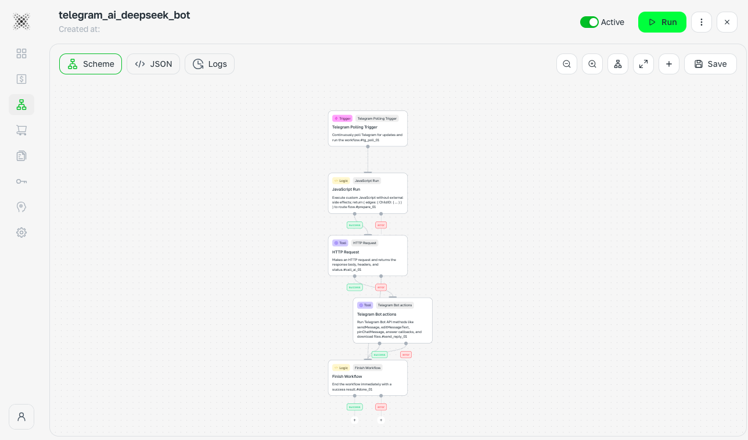Open the settings gear in sidebar
748x440 pixels.
(21, 232)
